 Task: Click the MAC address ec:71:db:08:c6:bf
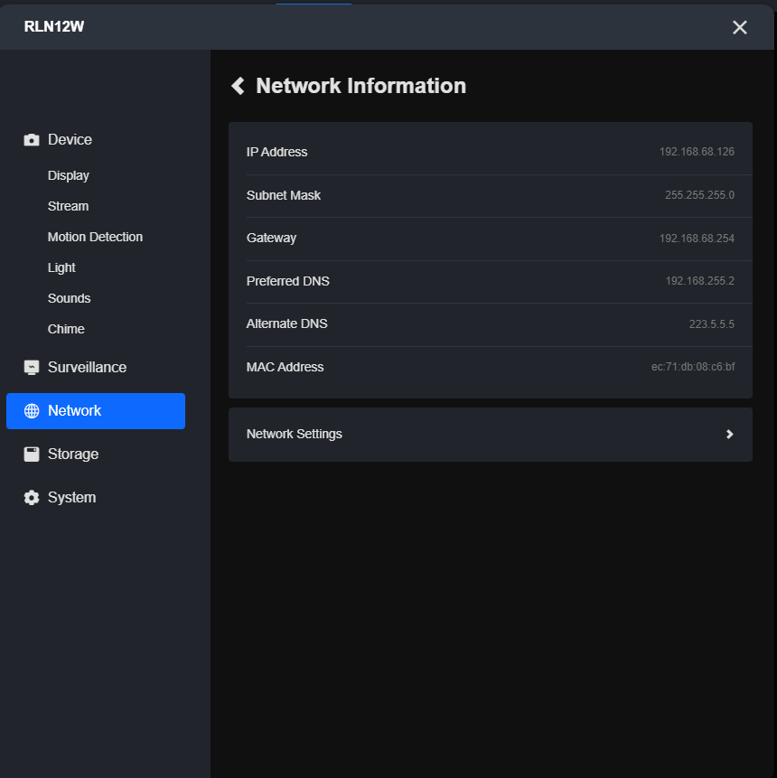pos(693,367)
